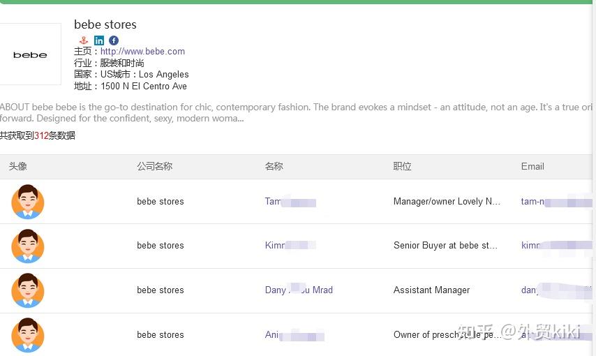Click the email link starting with tam-

click(533, 202)
